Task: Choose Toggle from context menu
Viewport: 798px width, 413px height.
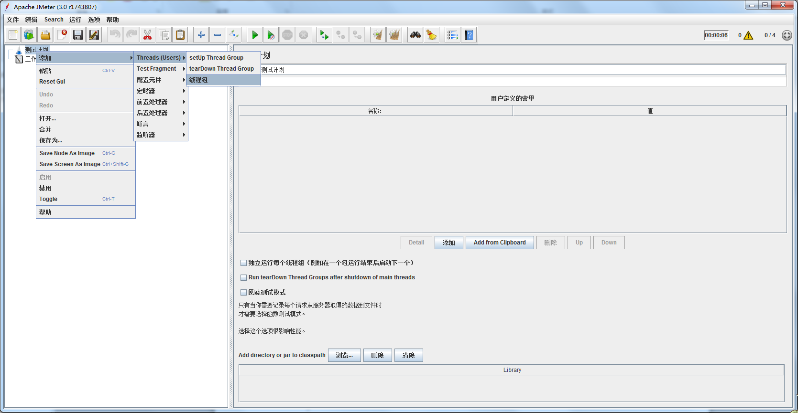Action: pos(86,199)
